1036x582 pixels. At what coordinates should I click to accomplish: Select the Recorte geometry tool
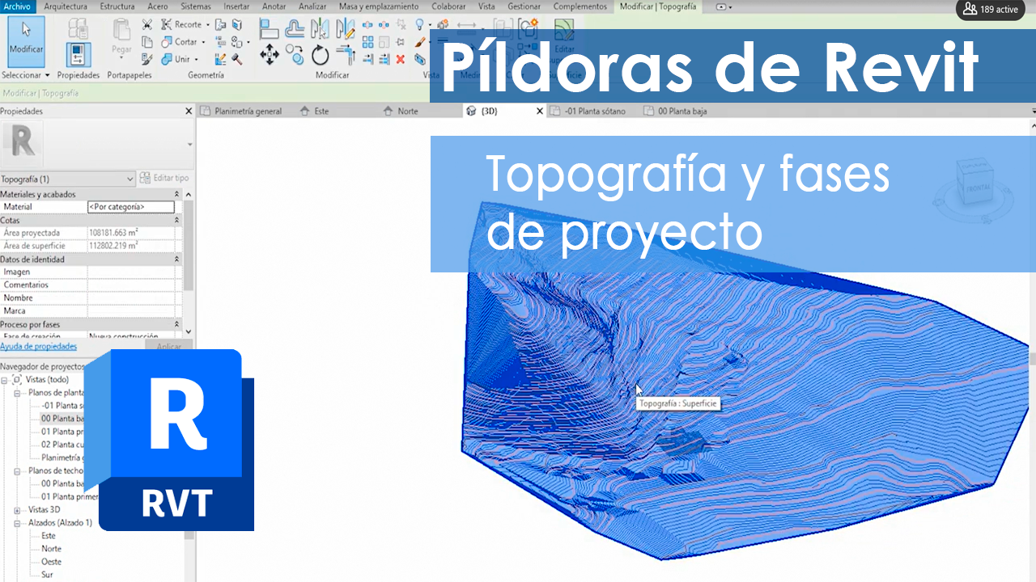[x=183, y=24]
